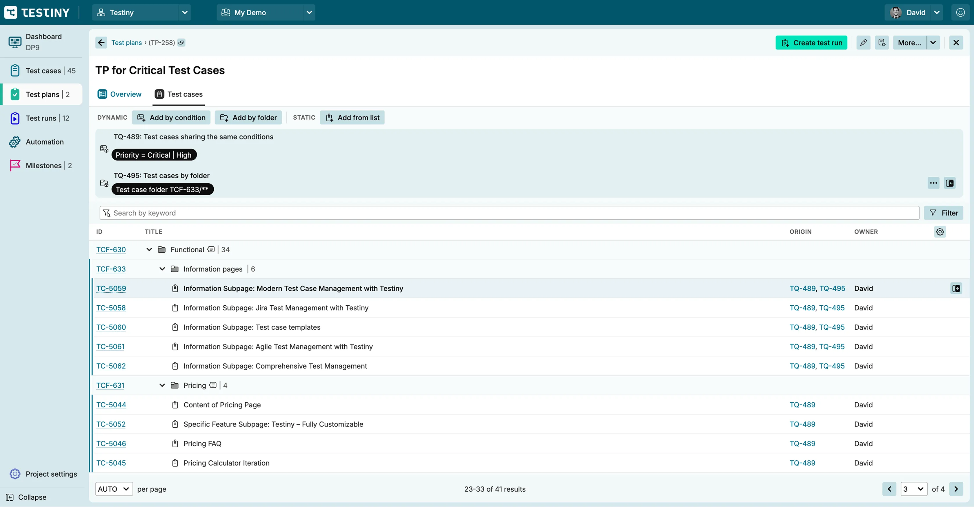Click the Testiny logo icon
The width and height of the screenshot is (974, 507).
point(11,12)
